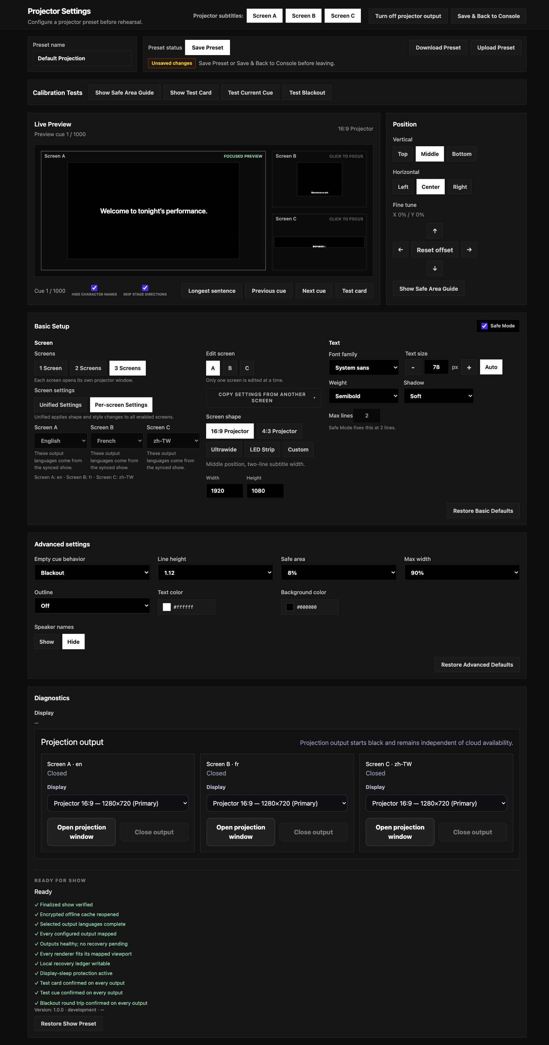Decrease text size with minus button
The height and width of the screenshot is (1045, 549).
tap(413, 367)
